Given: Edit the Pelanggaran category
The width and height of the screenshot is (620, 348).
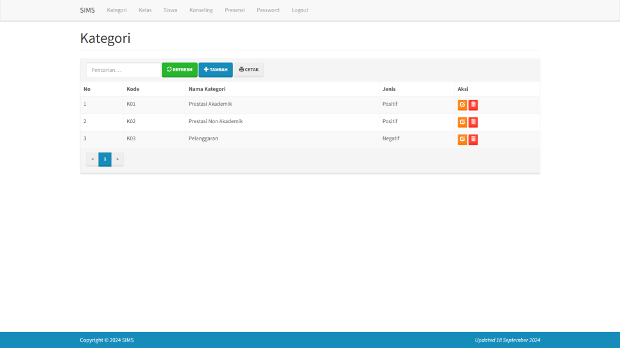Looking at the screenshot, I should pyautogui.click(x=462, y=140).
